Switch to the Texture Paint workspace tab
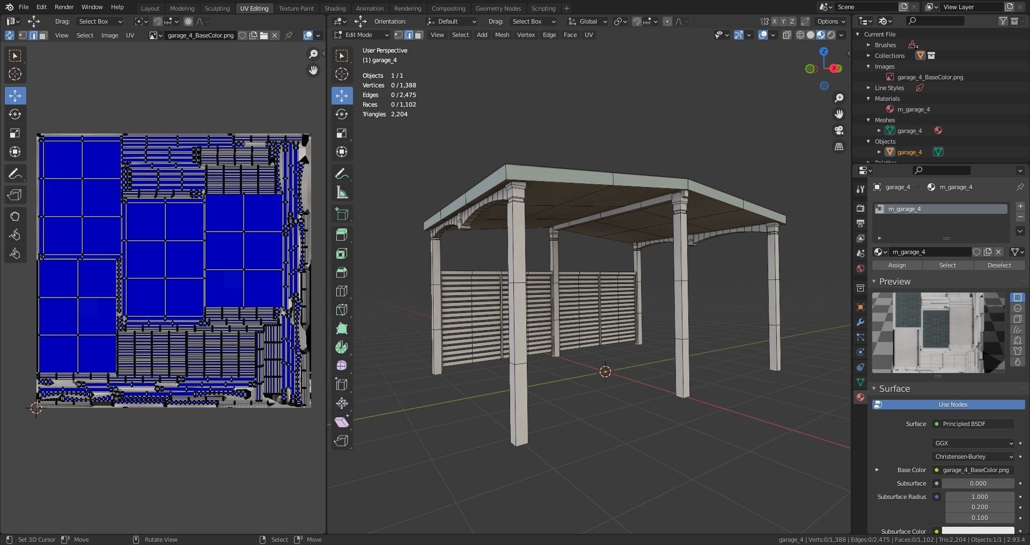This screenshot has height=545, width=1030. 296,8
